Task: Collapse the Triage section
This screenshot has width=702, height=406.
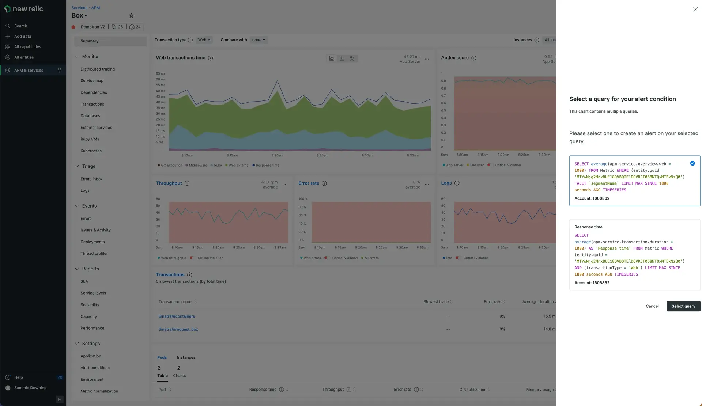Action: click(x=77, y=166)
